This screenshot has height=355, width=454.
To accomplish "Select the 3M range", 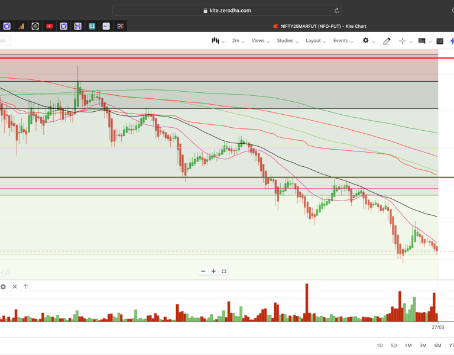I will coord(423,346).
